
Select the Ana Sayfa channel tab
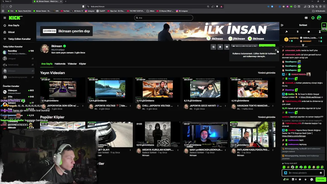coord(47,64)
